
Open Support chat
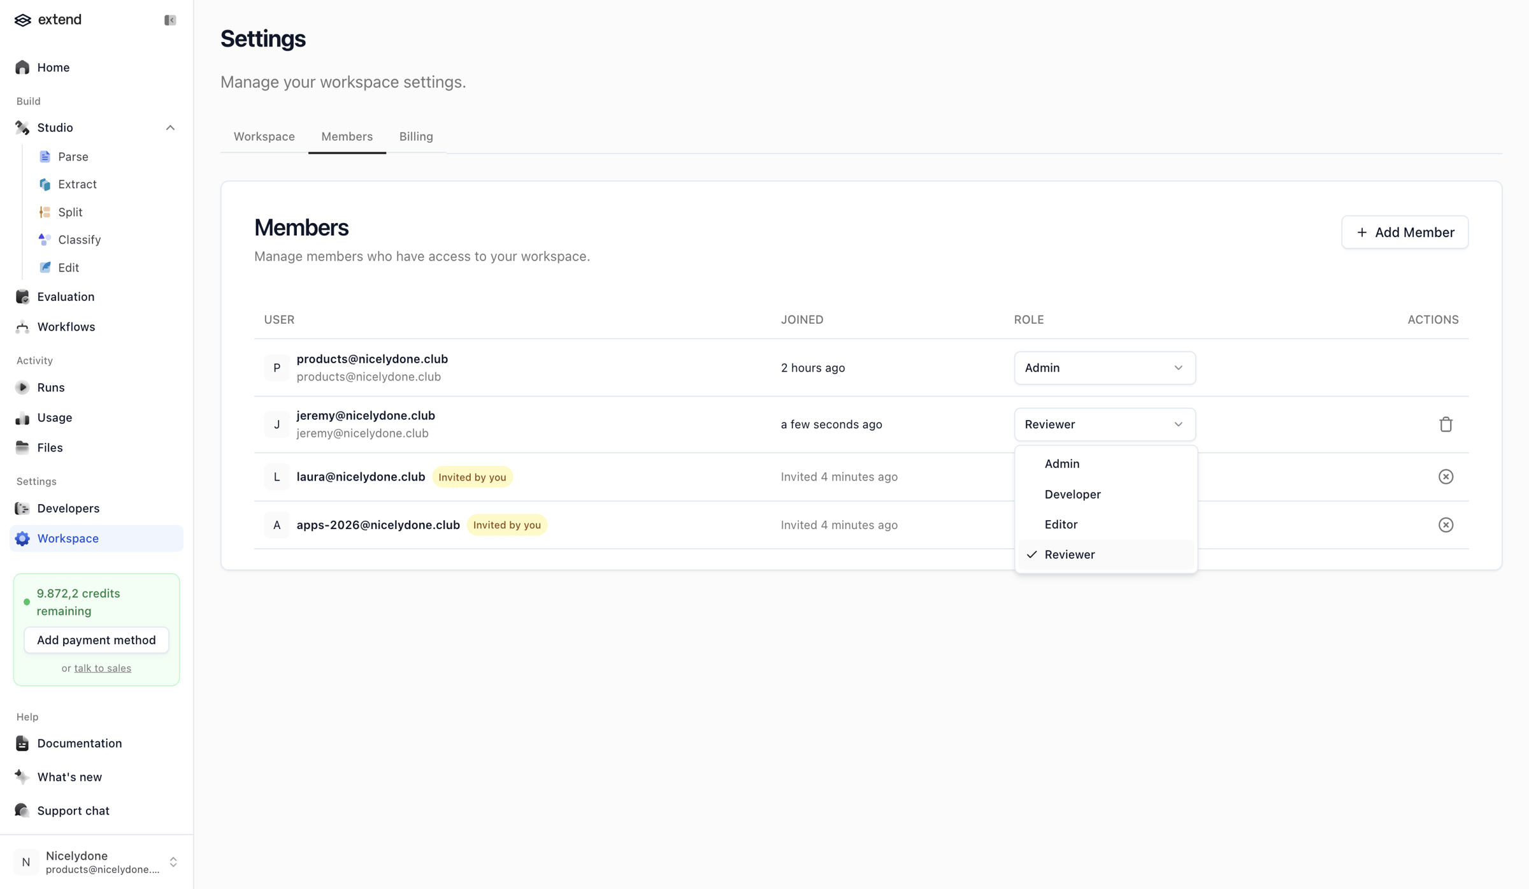[73, 811]
